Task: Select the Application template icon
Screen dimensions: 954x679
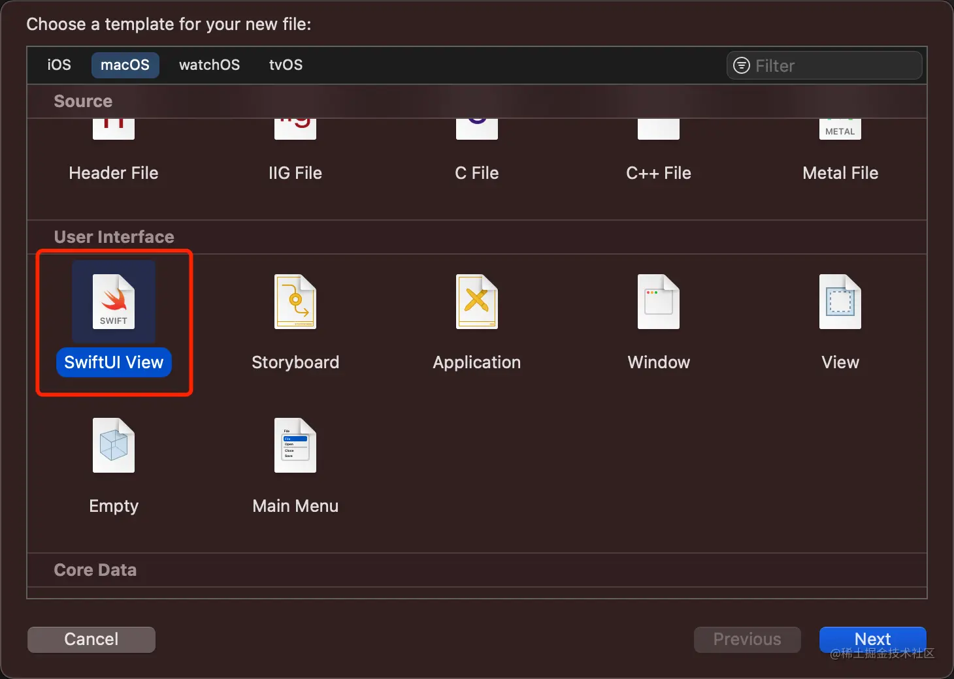Action: coord(477,302)
